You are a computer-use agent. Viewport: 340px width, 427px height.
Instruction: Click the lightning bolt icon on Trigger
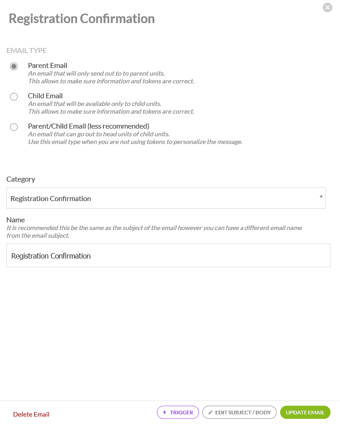165,413
